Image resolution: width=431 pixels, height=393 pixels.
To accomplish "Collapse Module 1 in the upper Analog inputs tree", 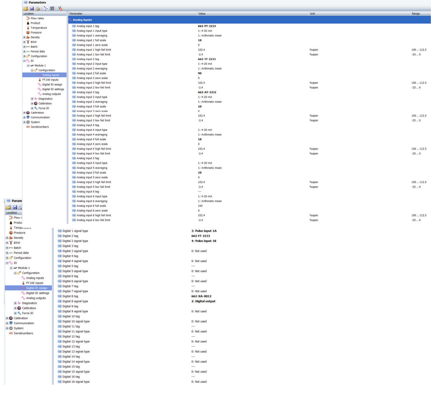I will pos(28,66).
